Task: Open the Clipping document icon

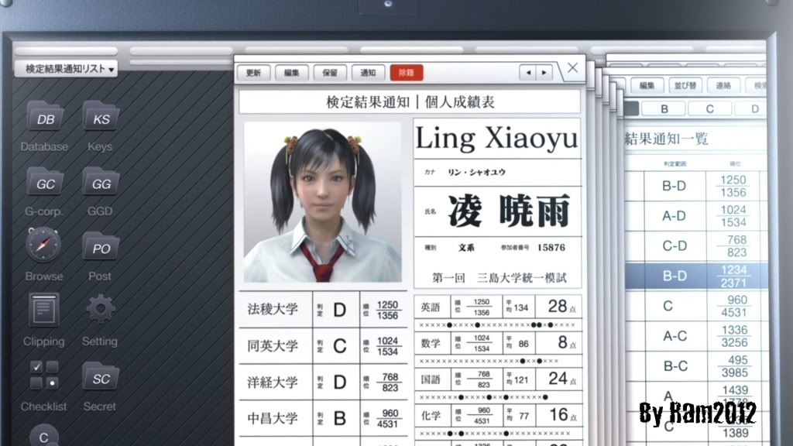Action: click(x=43, y=310)
